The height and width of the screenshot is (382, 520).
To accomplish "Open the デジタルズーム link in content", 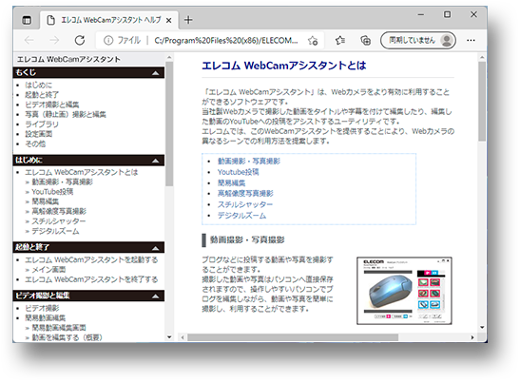I will coord(241,216).
